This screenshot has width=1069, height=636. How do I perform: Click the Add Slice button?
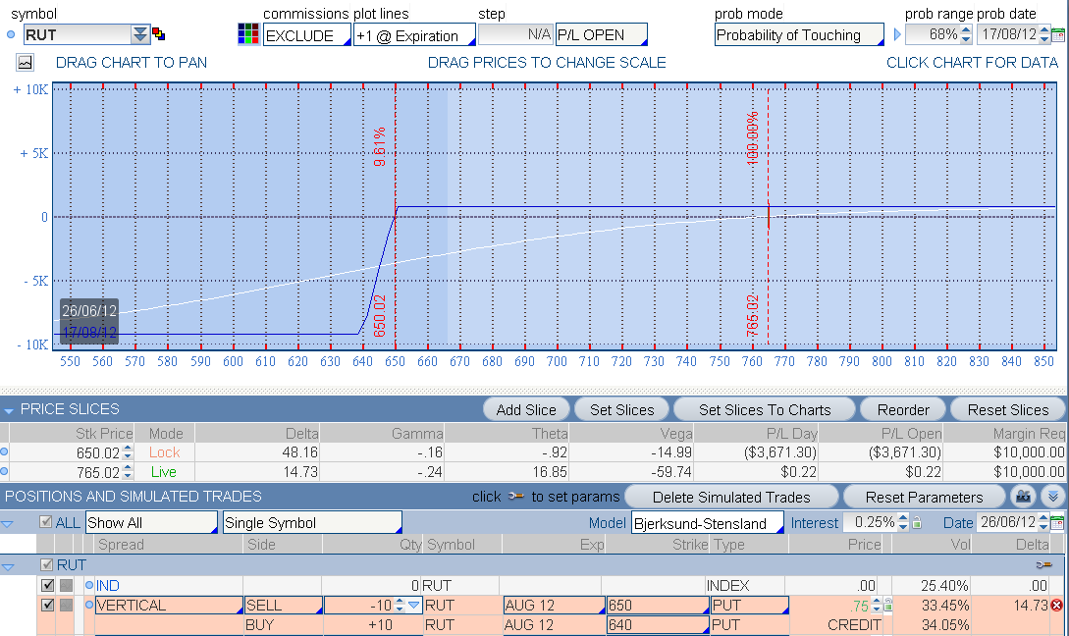[x=526, y=410]
